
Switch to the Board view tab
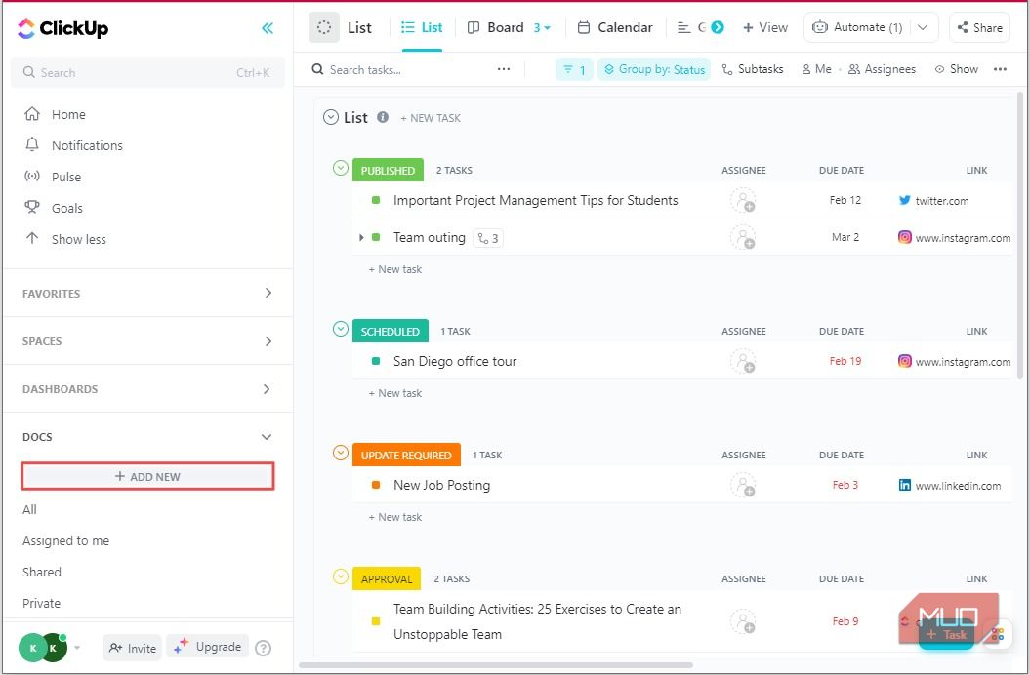496,27
